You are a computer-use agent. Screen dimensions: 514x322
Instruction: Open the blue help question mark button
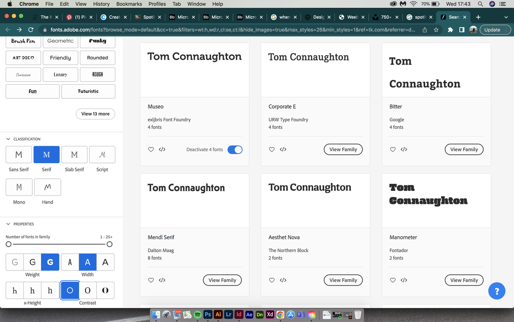coord(497,291)
